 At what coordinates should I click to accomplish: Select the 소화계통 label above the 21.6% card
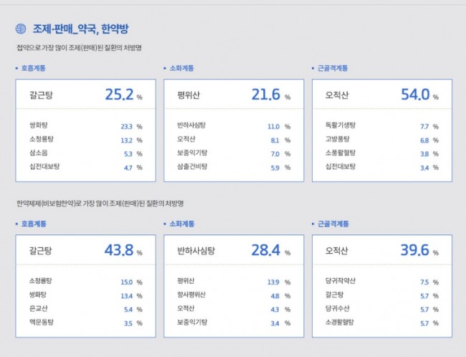point(182,69)
